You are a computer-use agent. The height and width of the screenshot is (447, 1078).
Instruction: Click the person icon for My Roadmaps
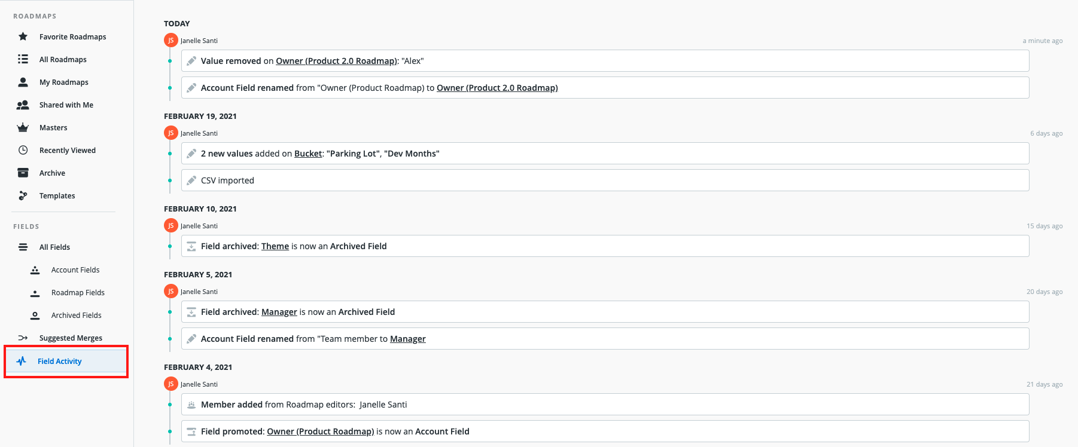pos(23,82)
